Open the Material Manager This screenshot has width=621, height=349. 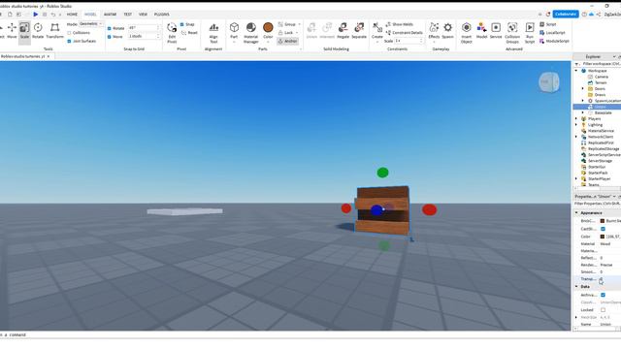[x=250, y=32]
